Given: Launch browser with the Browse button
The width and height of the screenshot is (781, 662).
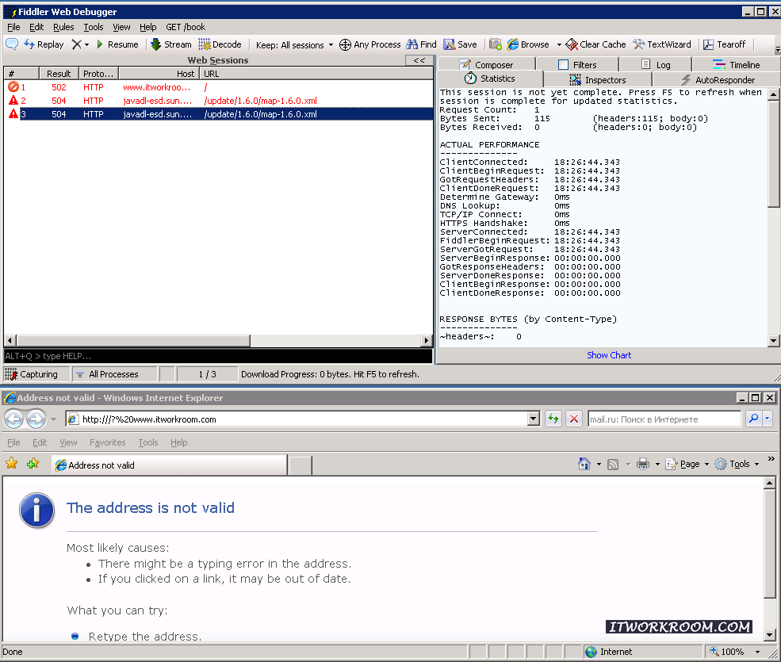Looking at the screenshot, I should point(528,44).
